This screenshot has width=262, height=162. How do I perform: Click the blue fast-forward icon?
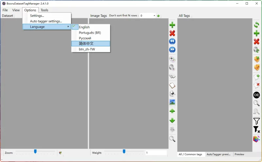pos(172,50)
